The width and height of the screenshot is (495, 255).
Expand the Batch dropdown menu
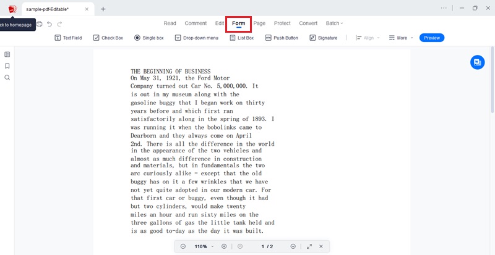[x=334, y=23]
